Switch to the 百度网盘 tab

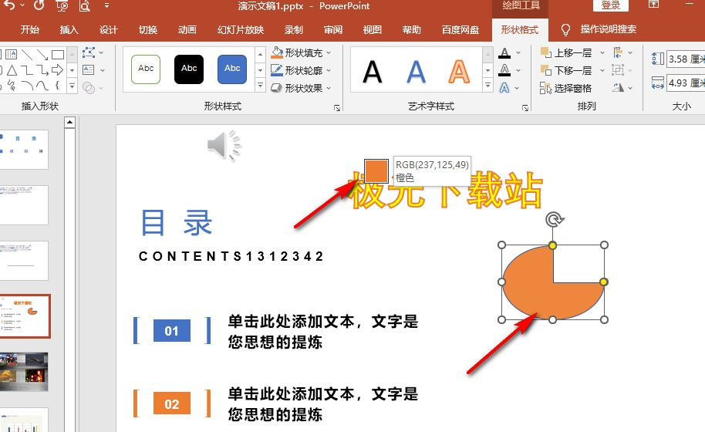pyautogui.click(x=460, y=29)
